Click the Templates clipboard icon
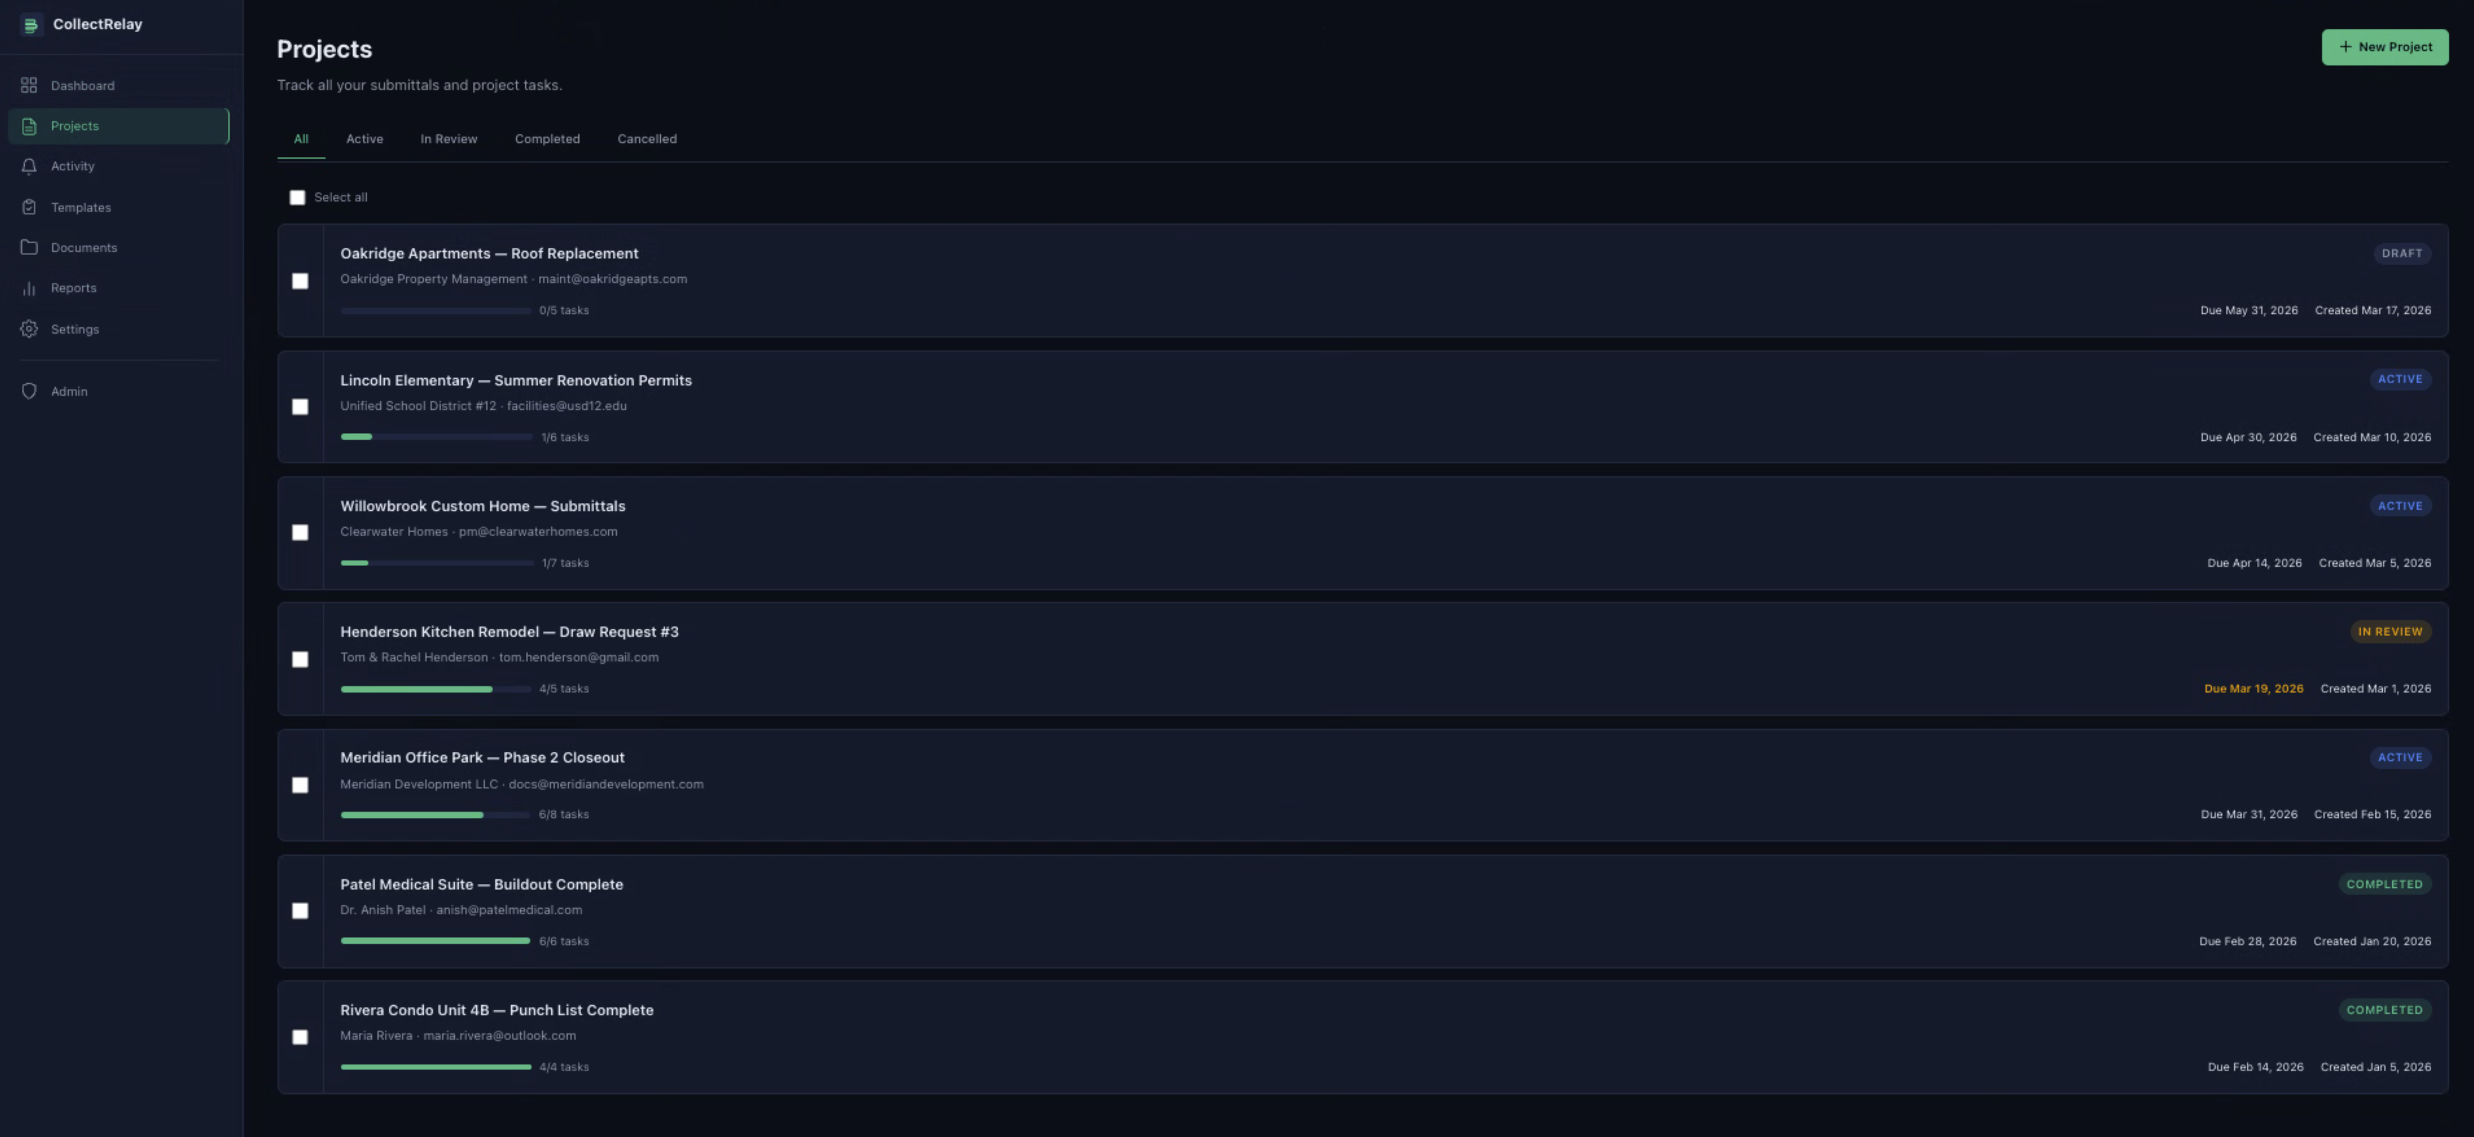 [29, 207]
